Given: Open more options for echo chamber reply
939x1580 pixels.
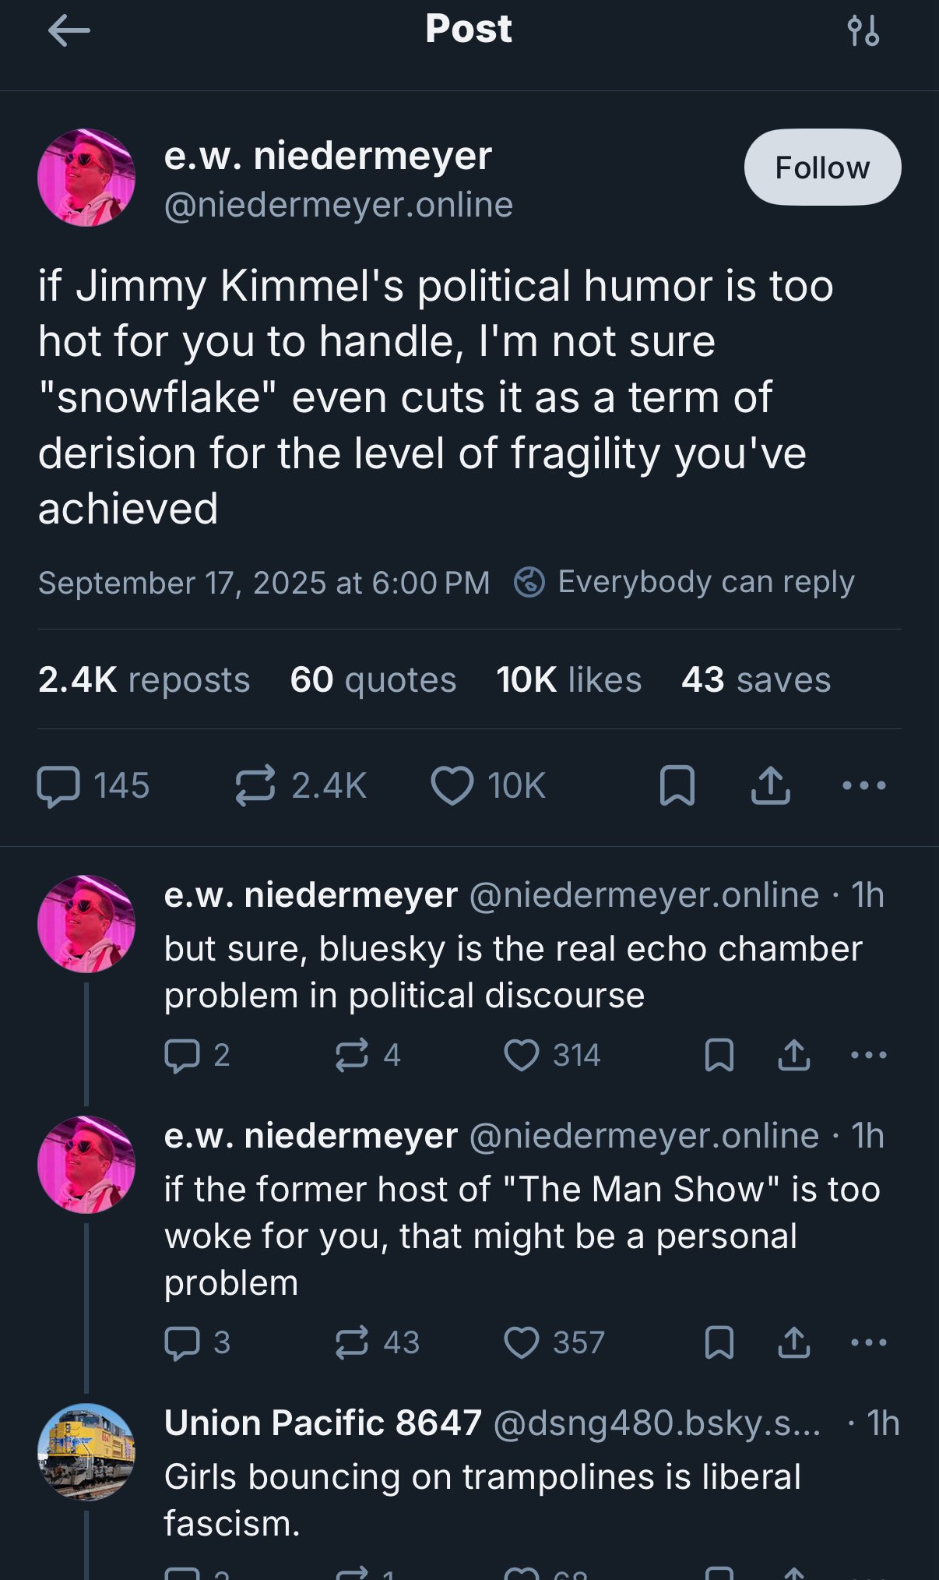Looking at the screenshot, I should (x=868, y=1056).
